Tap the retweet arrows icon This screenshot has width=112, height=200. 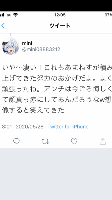45,141
